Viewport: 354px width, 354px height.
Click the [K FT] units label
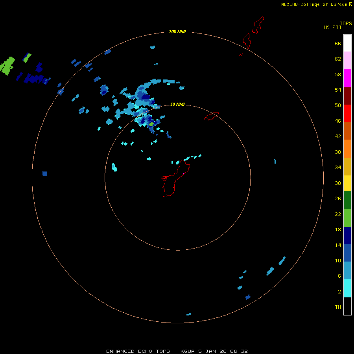point(332,27)
